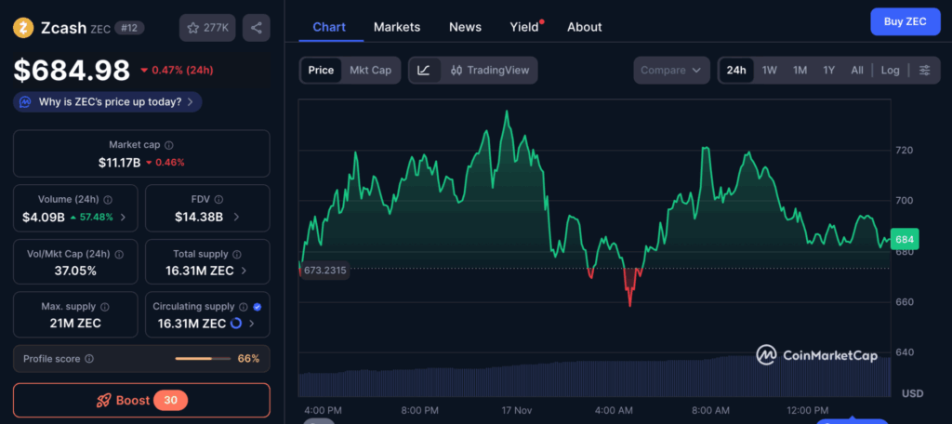The image size is (952, 424).
Task: Add Zcash to watchlist via star button
Action: [x=206, y=28]
